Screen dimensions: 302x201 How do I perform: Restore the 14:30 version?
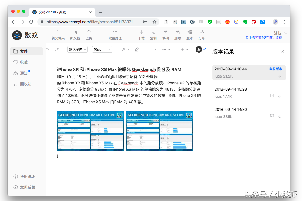click(272, 116)
